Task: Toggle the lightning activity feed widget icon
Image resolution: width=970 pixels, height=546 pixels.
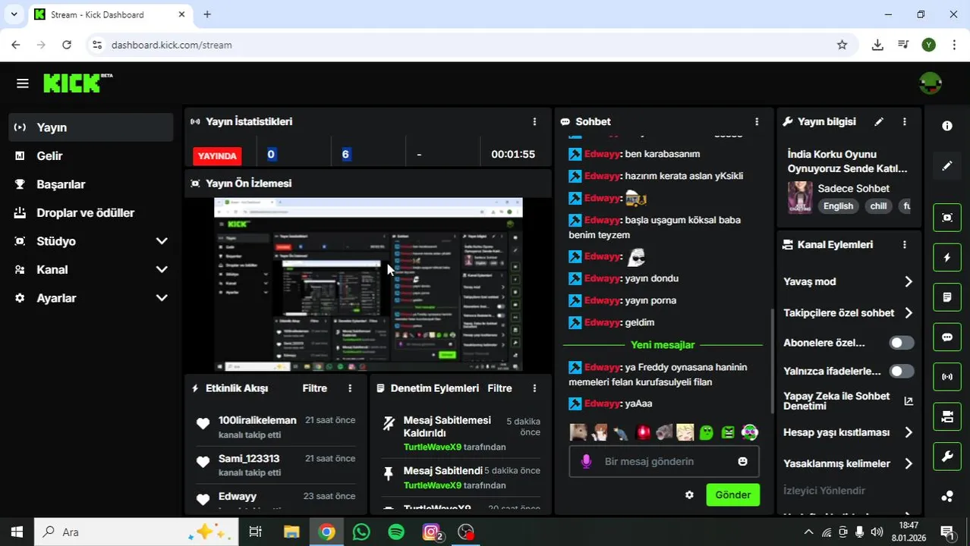Action: 947,258
